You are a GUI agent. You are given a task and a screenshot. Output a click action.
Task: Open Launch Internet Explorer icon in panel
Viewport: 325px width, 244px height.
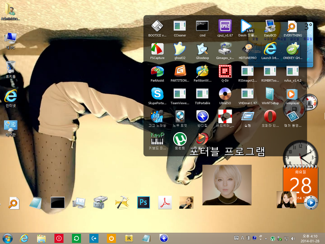[x=270, y=49]
